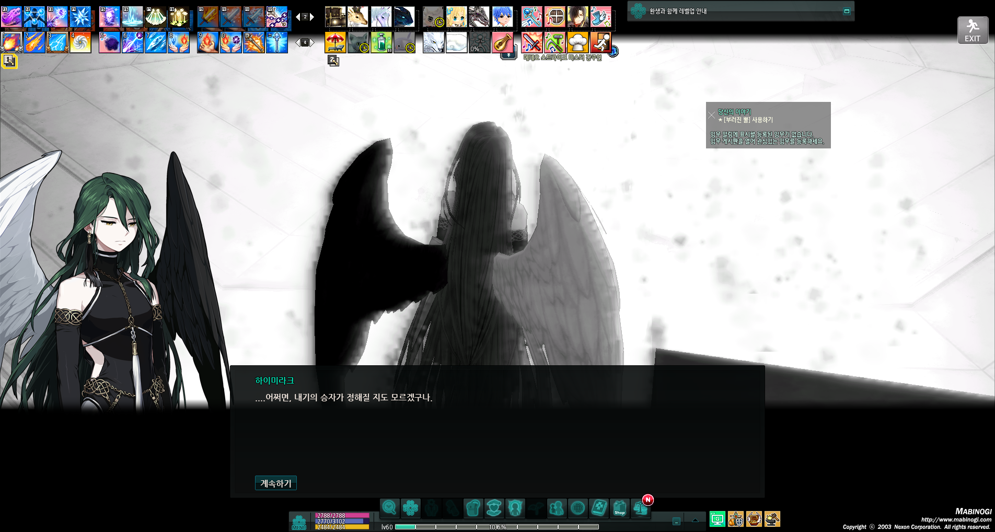Select the F5 purple skull skill
This screenshot has height=532, width=995.
click(x=110, y=17)
